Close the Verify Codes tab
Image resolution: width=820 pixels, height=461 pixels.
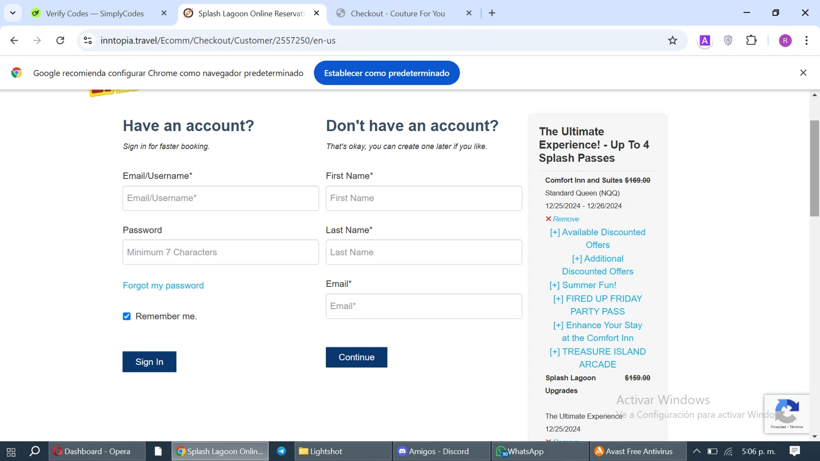(164, 13)
